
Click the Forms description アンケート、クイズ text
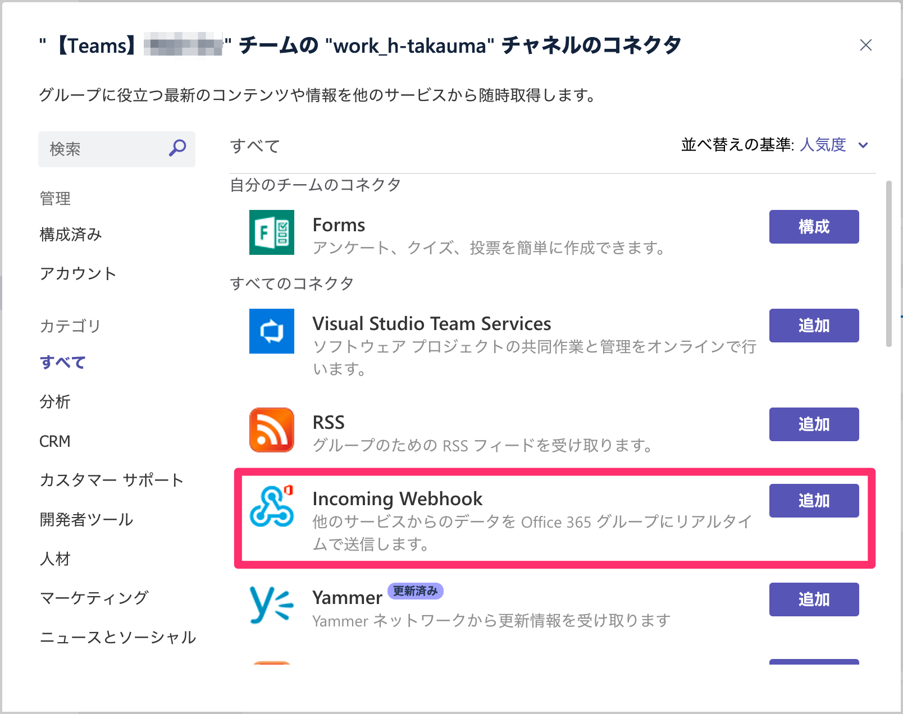click(x=489, y=248)
